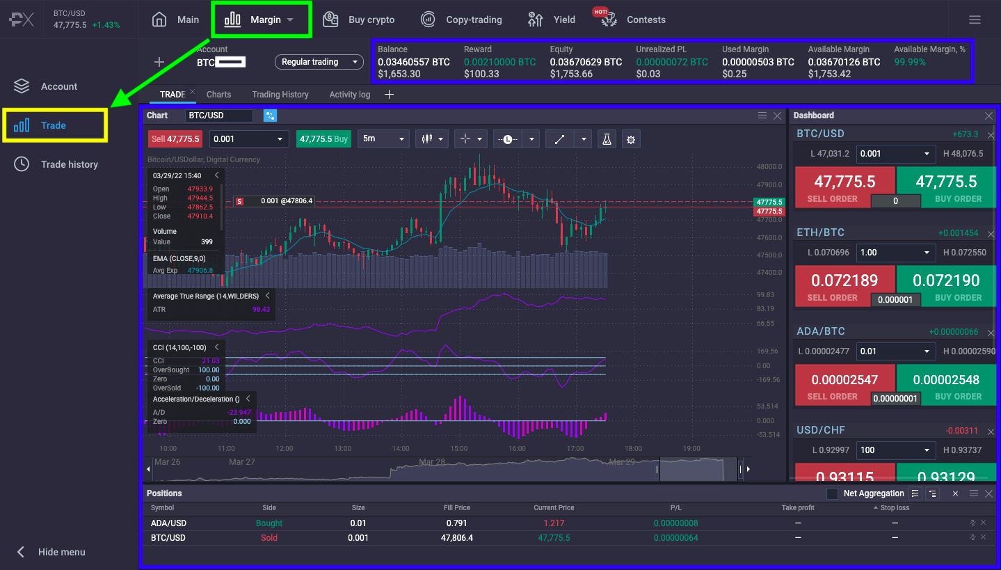Close the BTC/USD position row
The image size is (1001, 570).
(x=984, y=537)
